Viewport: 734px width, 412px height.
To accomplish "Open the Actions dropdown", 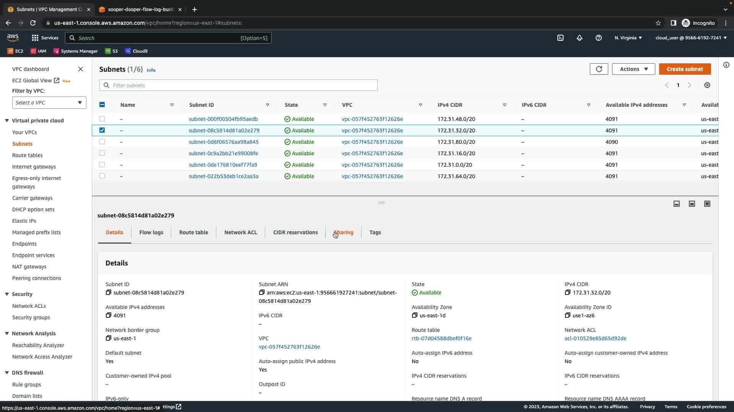I will click(x=633, y=69).
